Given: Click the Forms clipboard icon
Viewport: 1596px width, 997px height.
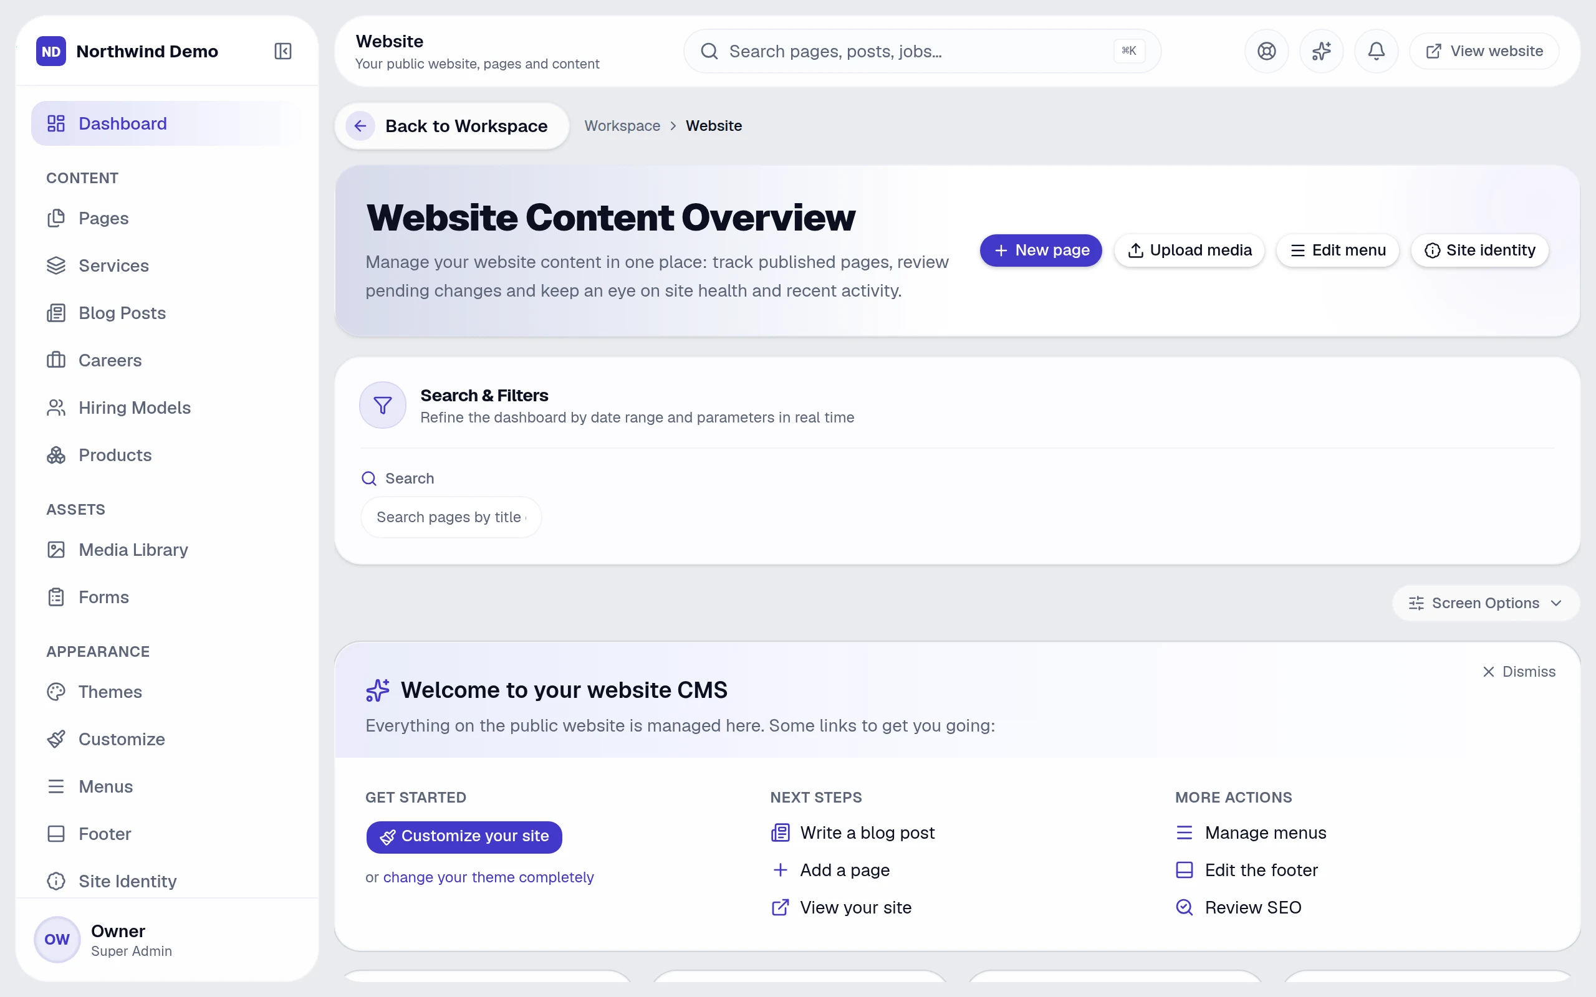Looking at the screenshot, I should click(56, 597).
